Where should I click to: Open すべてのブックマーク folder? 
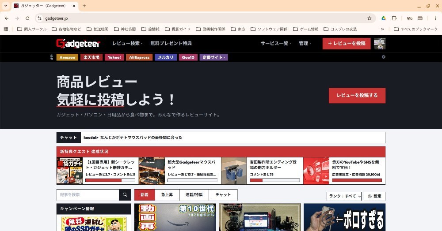pos(416,29)
